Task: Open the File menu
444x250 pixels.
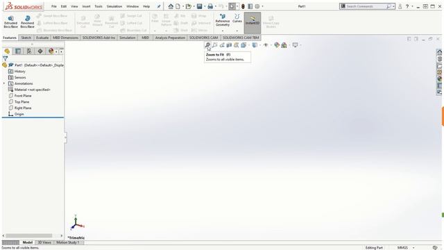Action: (54, 6)
